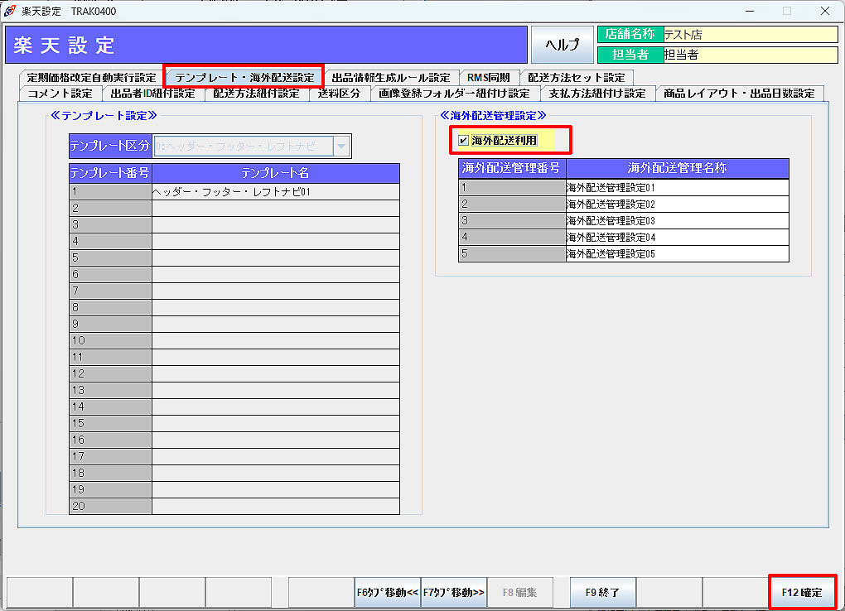Toggle the 海外配送利用 checkbox

click(x=463, y=141)
